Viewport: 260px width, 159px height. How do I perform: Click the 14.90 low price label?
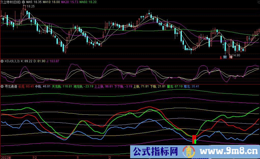236,55
